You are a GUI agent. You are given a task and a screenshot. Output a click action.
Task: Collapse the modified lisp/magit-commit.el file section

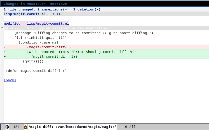2,23
